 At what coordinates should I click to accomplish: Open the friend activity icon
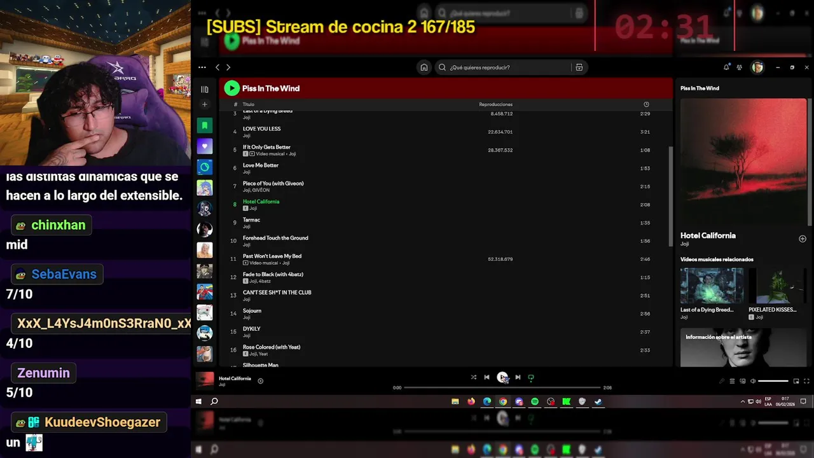pyautogui.click(x=740, y=67)
